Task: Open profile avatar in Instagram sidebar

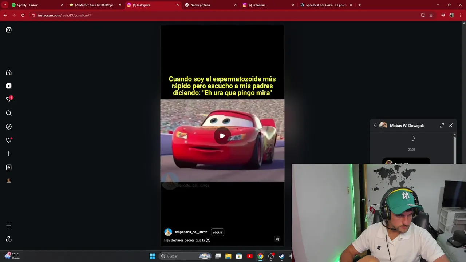Action: coord(9,181)
